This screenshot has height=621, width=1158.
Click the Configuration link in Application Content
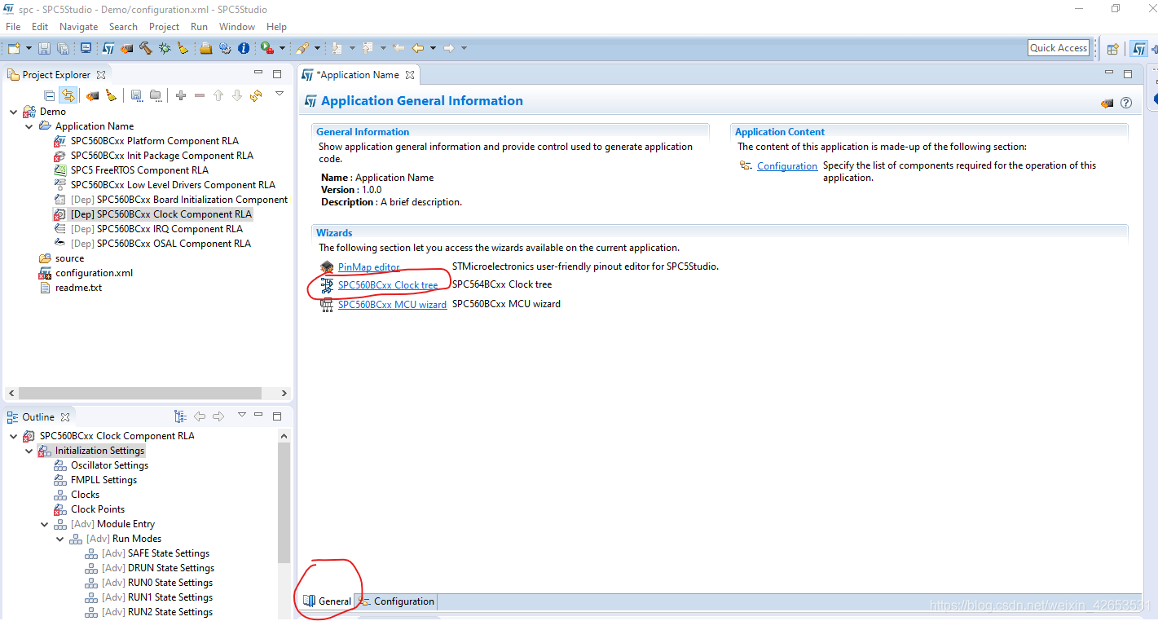point(787,166)
